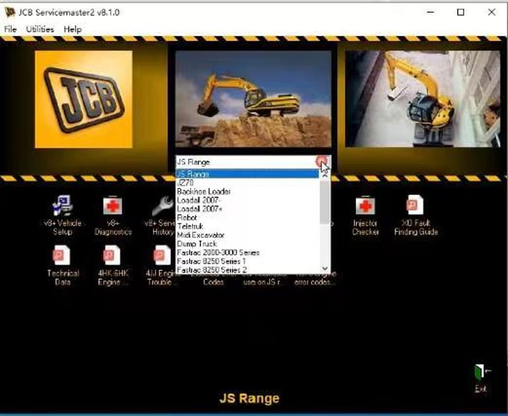Open v8+ Service History wrench icon
This screenshot has height=416, width=508.
coord(162,207)
